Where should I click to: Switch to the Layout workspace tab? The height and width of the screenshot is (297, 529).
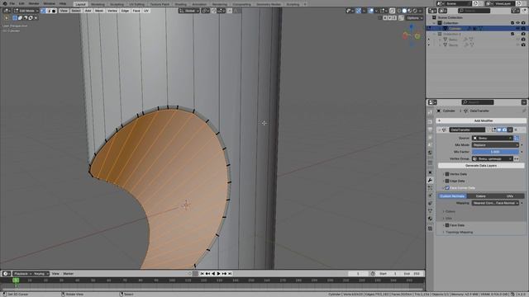80,4
